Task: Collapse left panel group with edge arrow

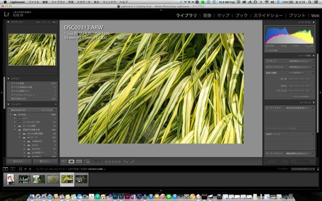Action: point(2,93)
